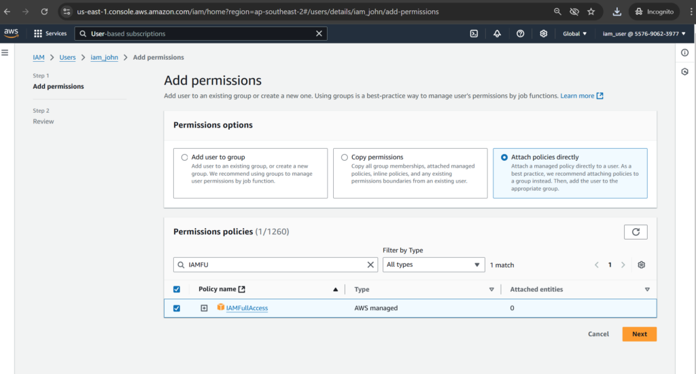696x374 pixels.
Task: Open console settings gear in header
Action: pos(543,34)
